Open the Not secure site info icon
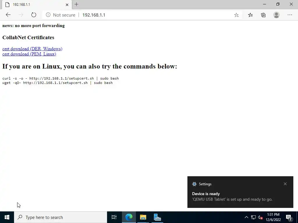The image size is (298, 223). click(x=48, y=15)
